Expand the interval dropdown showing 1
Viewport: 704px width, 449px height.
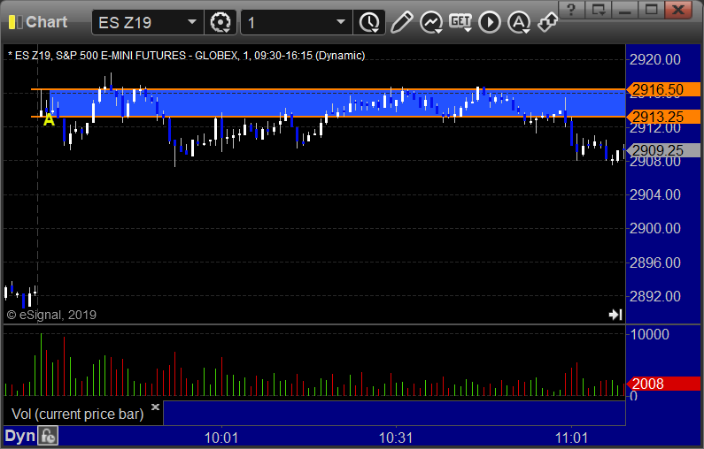click(x=341, y=22)
